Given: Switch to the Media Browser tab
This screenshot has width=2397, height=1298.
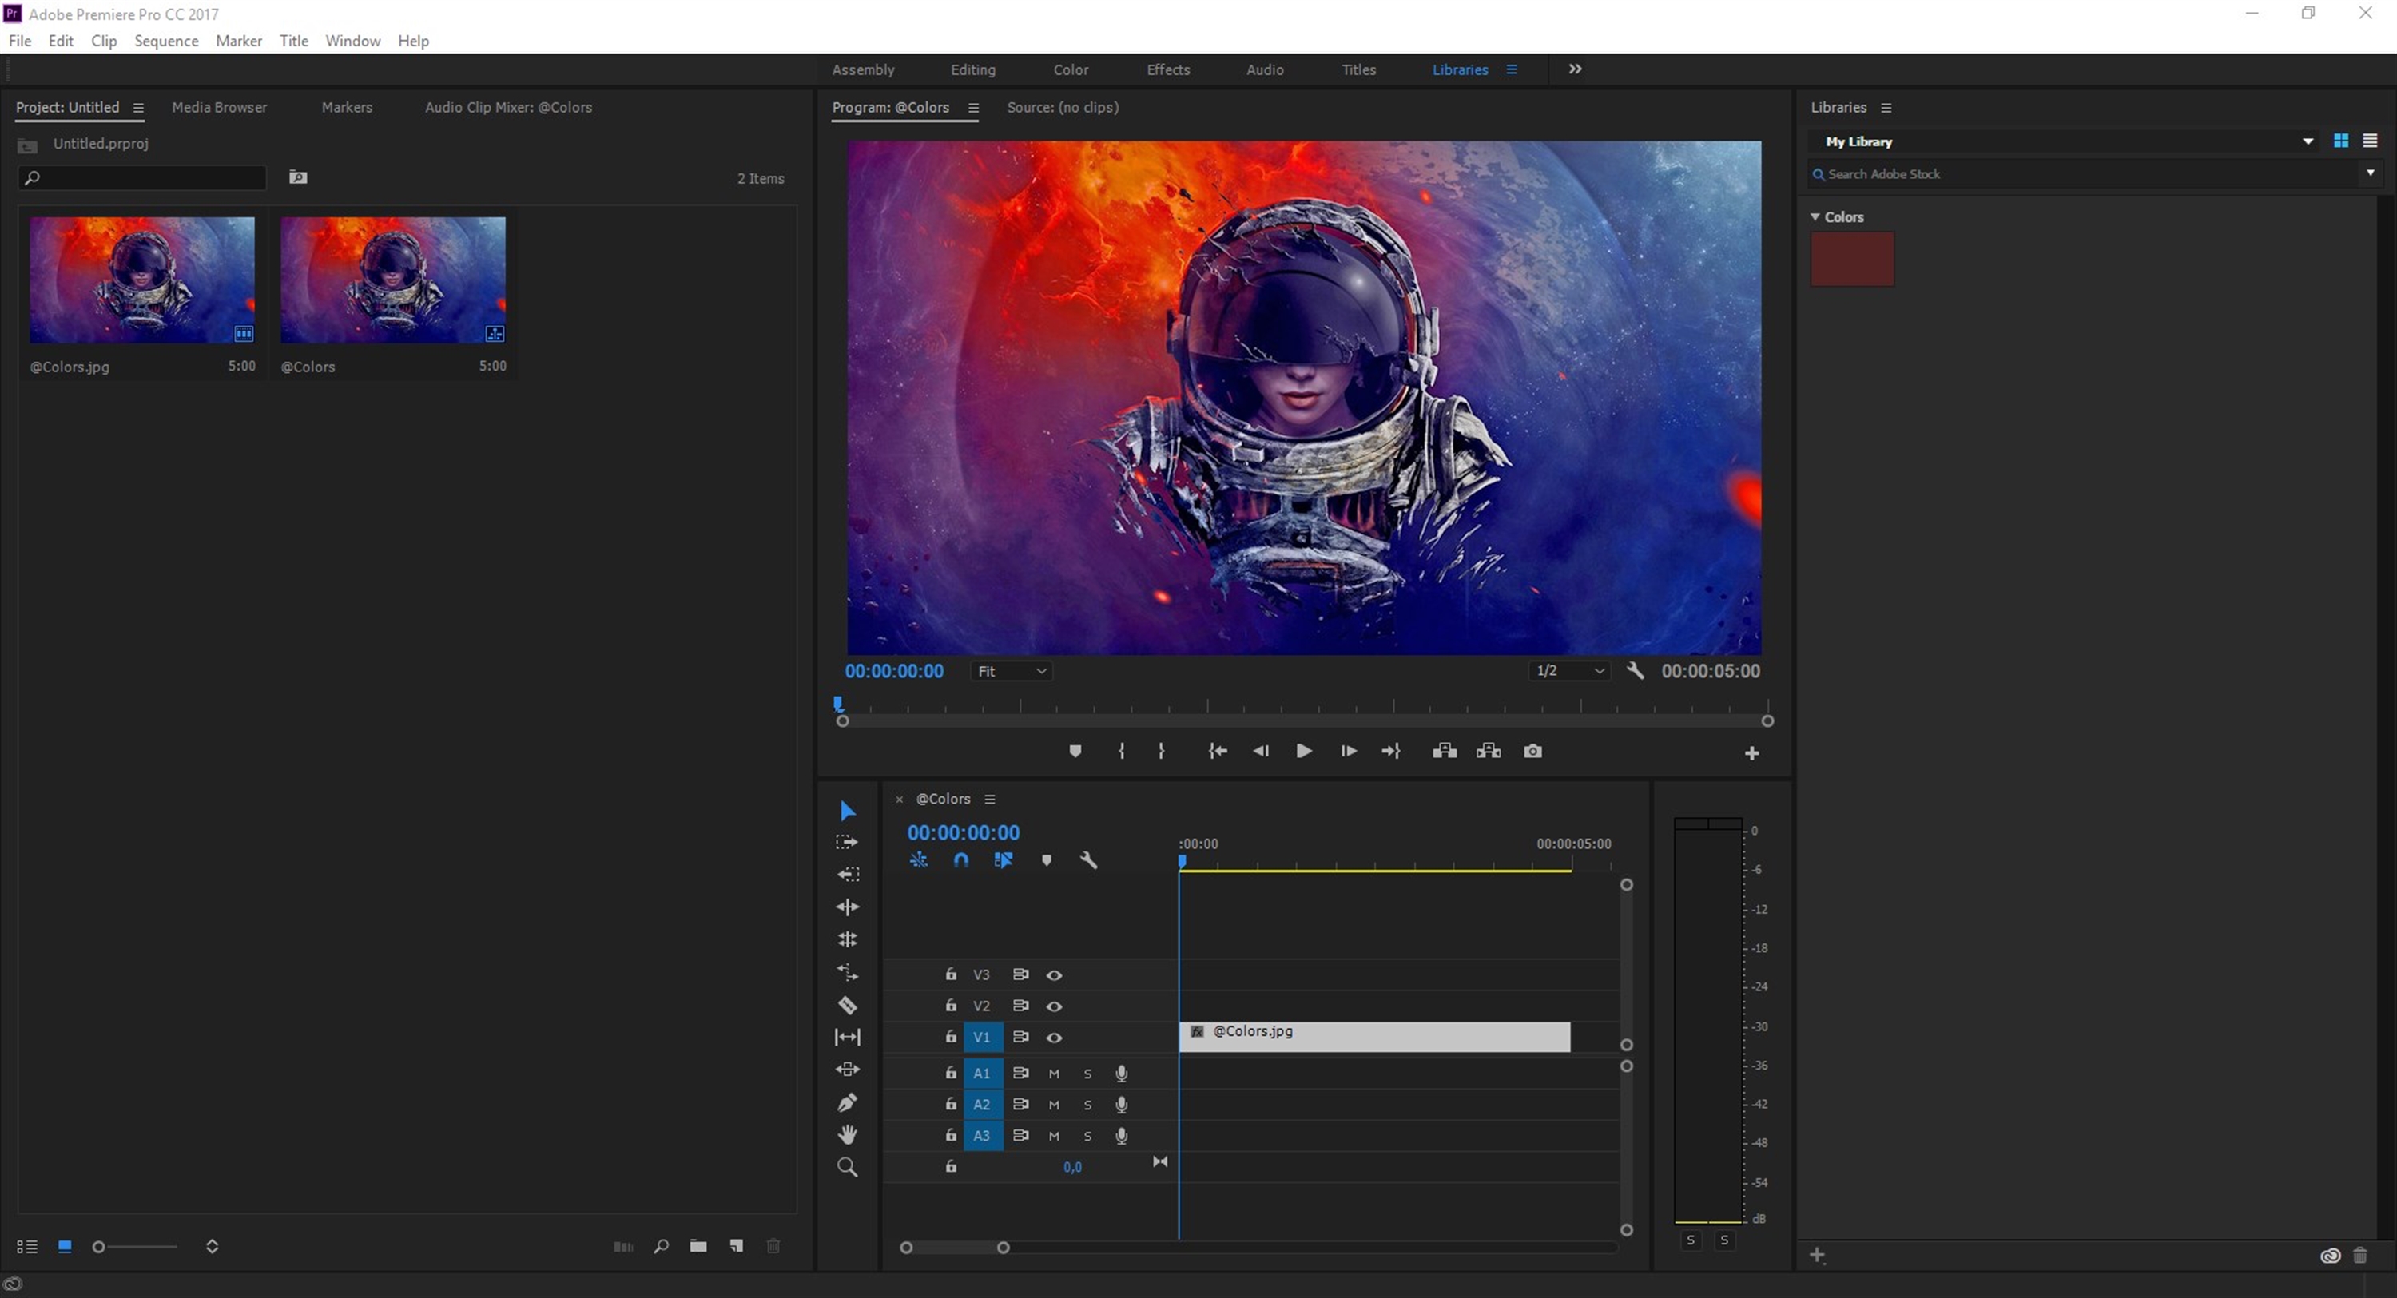Looking at the screenshot, I should pos(219,107).
